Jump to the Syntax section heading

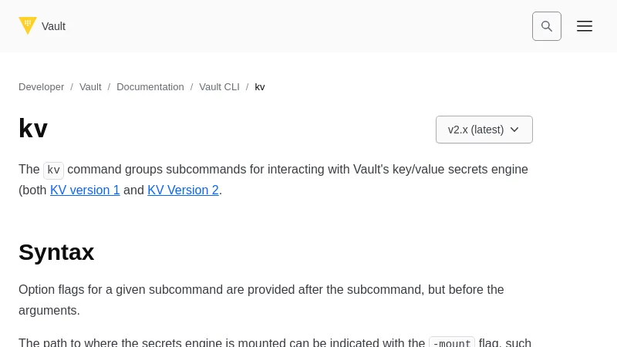pyautogui.click(x=56, y=252)
